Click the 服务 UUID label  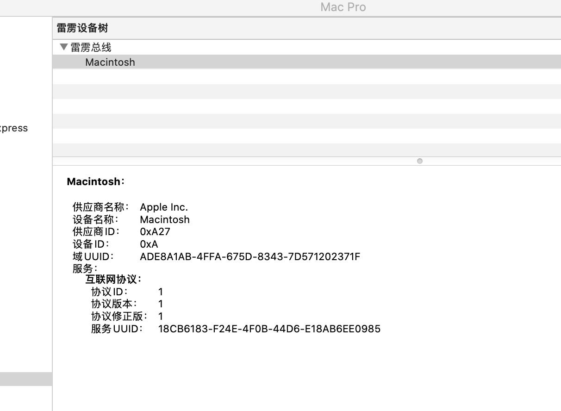117,329
